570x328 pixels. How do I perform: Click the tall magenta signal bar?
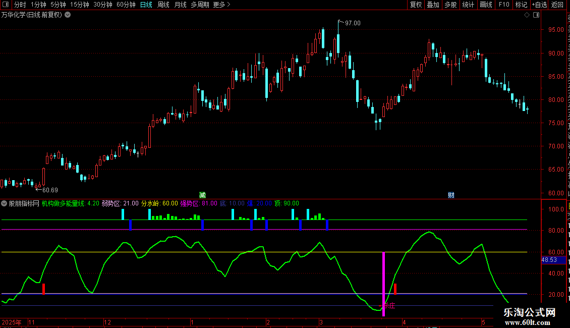(x=383, y=284)
